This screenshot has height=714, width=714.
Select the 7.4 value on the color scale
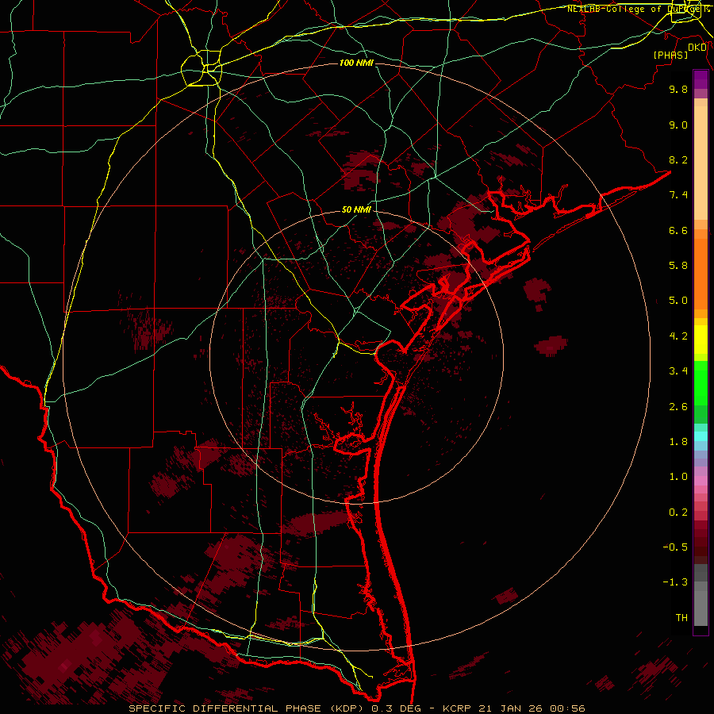pos(678,195)
